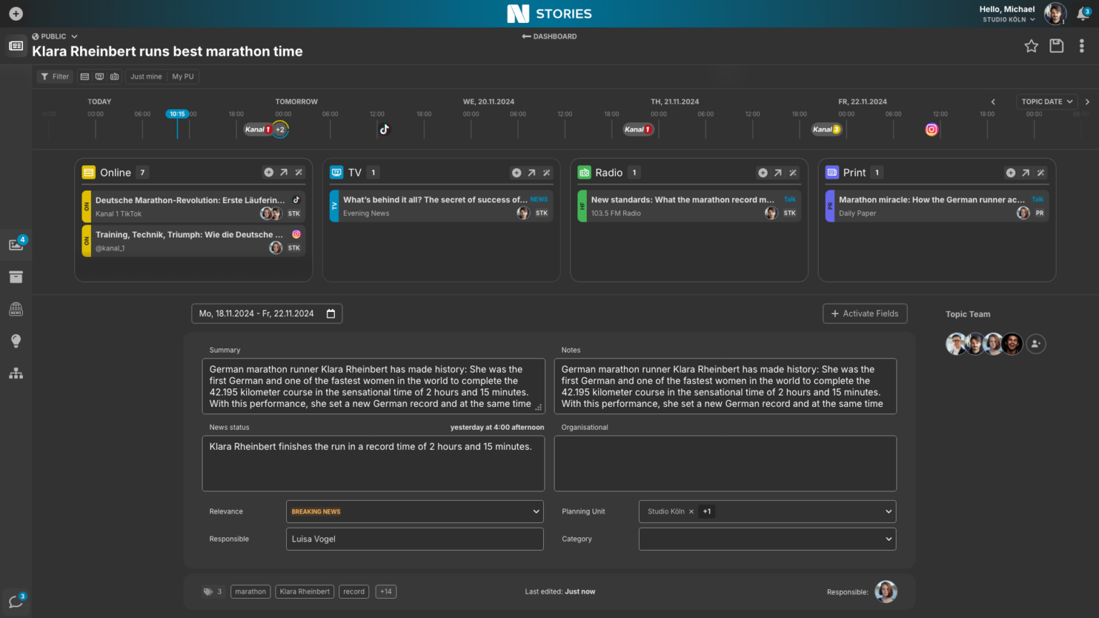Screen dimensions: 1099x618
Task: Click the TikTok marker on the timeline
Action: 384,129
